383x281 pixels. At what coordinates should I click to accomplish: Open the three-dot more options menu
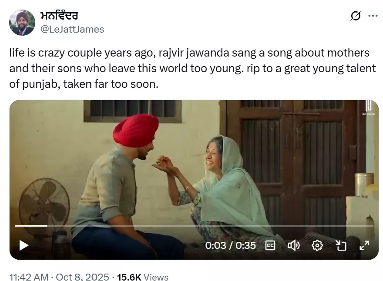coord(373,16)
